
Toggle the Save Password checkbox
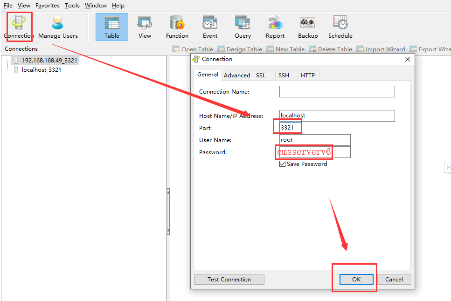[282, 164]
